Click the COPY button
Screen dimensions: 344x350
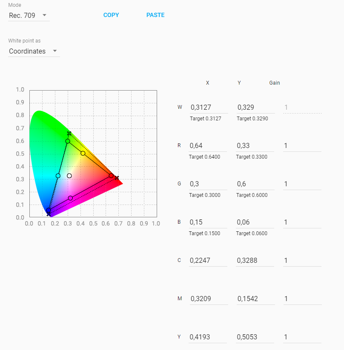(x=111, y=15)
